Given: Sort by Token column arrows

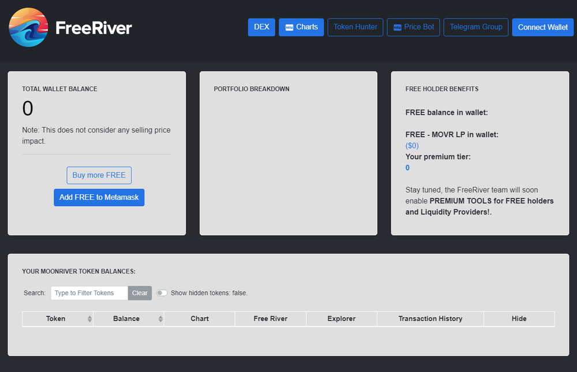Looking at the screenshot, I should coord(89,319).
